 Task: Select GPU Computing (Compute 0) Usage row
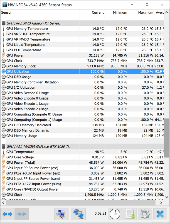(82, 114)
